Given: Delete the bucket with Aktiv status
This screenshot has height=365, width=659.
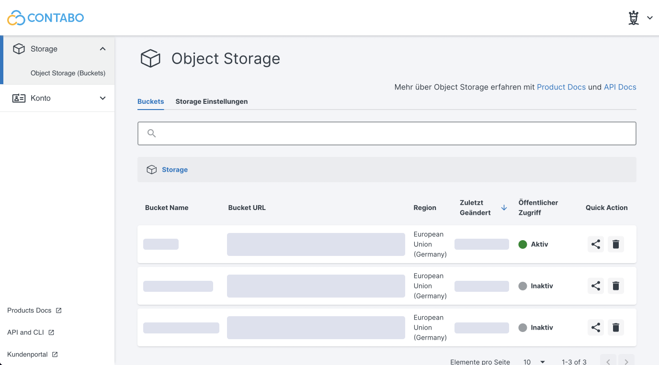Looking at the screenshot, I should pyautogui.click(x=616, y=244).
